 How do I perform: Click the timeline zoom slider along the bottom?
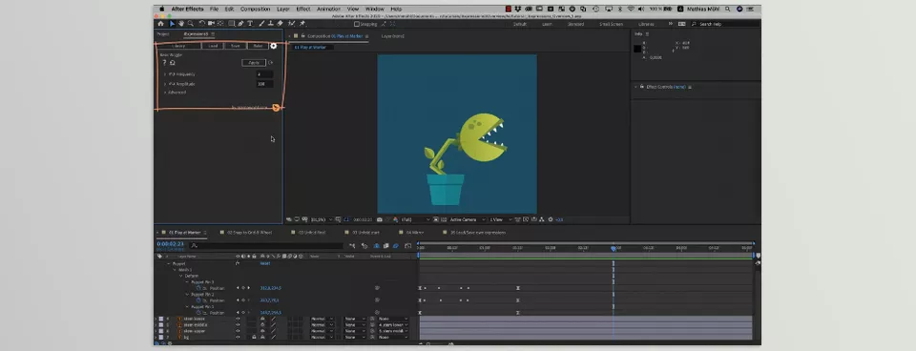tap(435, 343)
